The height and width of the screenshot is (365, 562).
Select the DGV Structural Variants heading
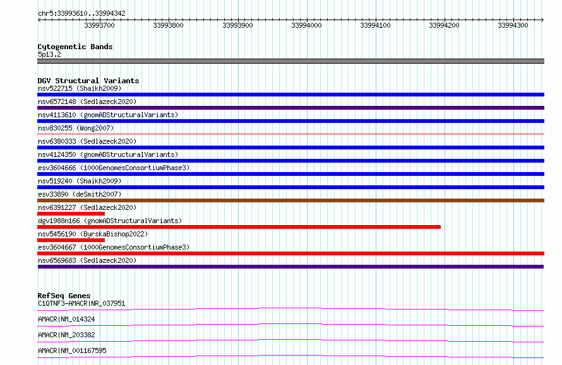pos(88,81)
